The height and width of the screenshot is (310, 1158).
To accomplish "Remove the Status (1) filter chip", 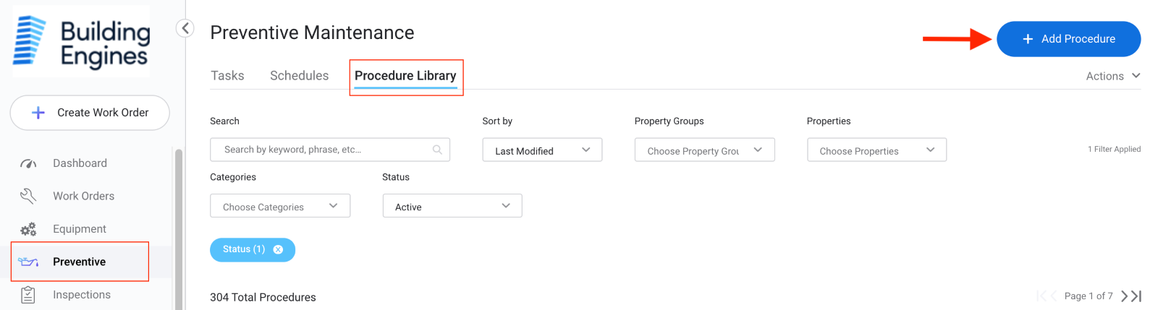I will (278, 249).
